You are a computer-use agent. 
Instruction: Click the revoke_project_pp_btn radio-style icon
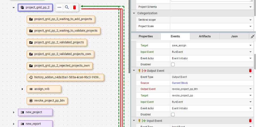click(31, 100)
